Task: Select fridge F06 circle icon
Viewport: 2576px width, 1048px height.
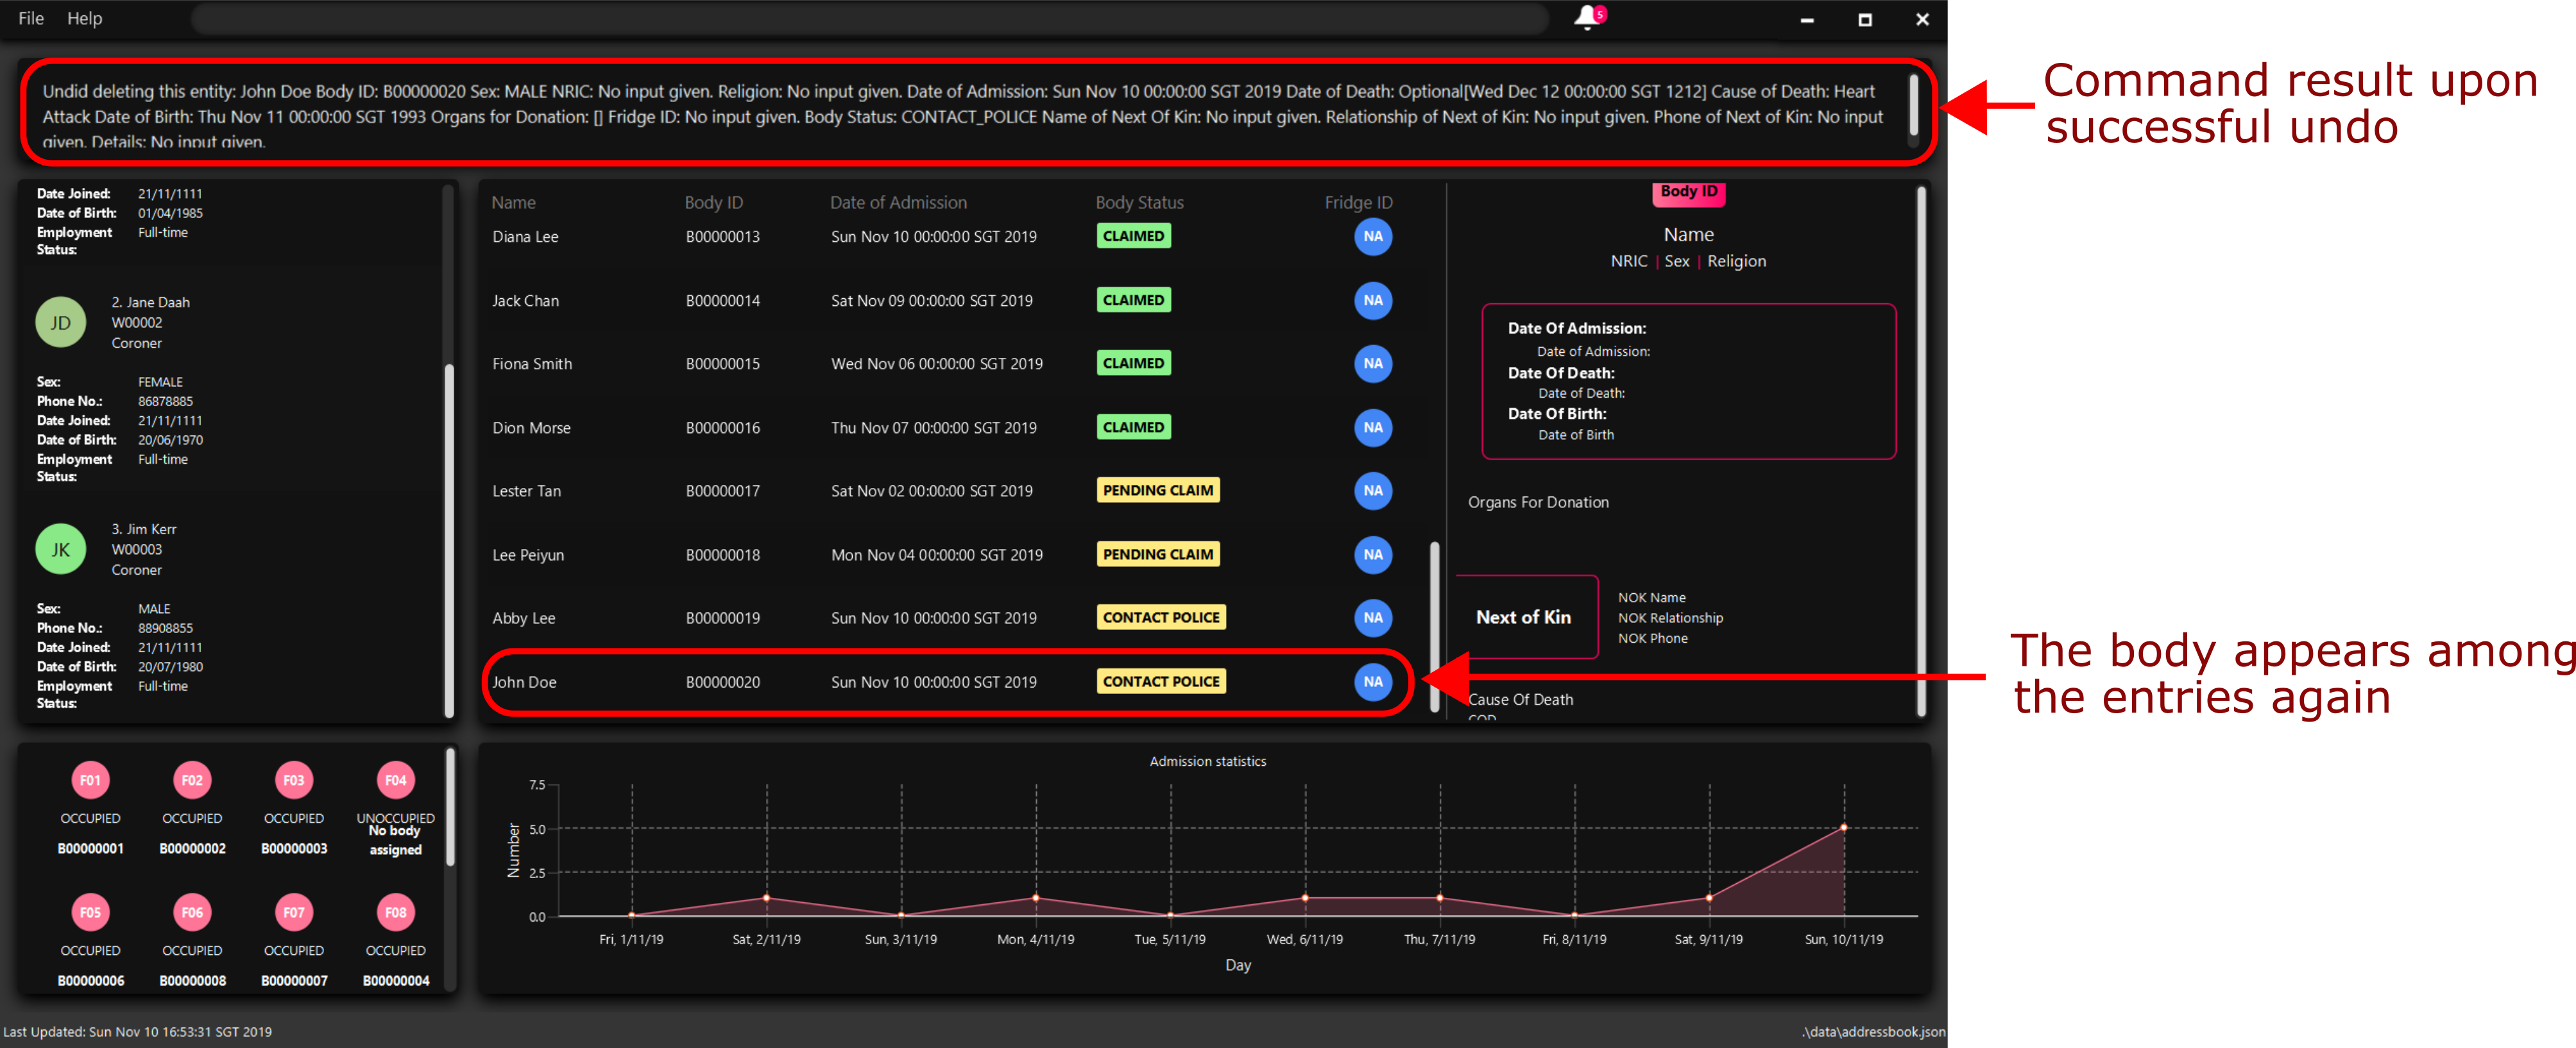Action: click(192, 912)
